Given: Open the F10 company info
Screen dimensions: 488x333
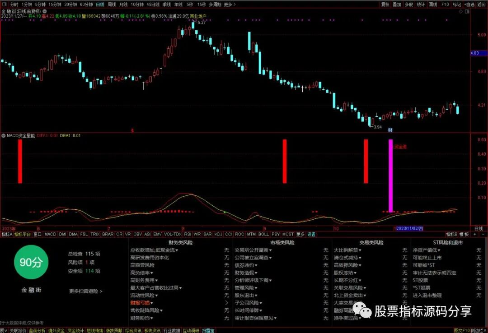Looking at the screenshot, I should [x=445, y=5].
